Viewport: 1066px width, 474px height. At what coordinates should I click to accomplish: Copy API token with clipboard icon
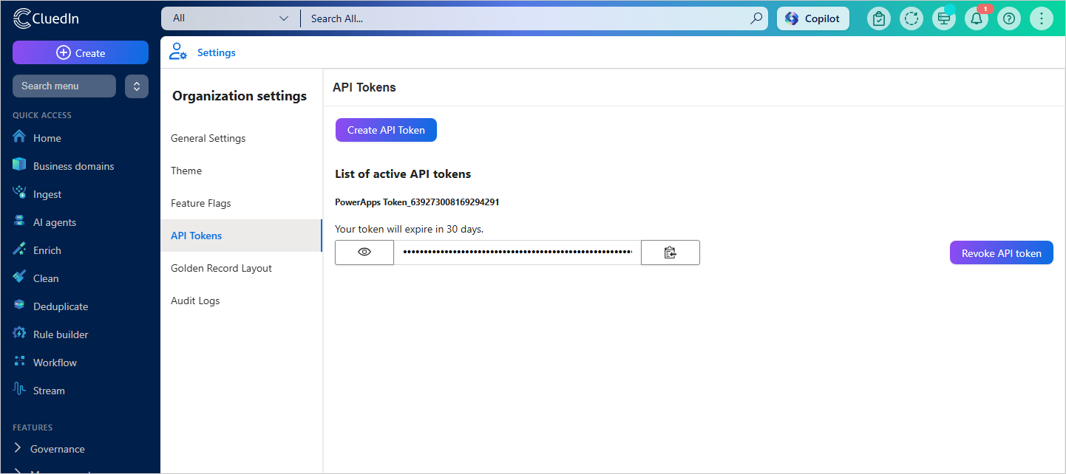[671, 253]
